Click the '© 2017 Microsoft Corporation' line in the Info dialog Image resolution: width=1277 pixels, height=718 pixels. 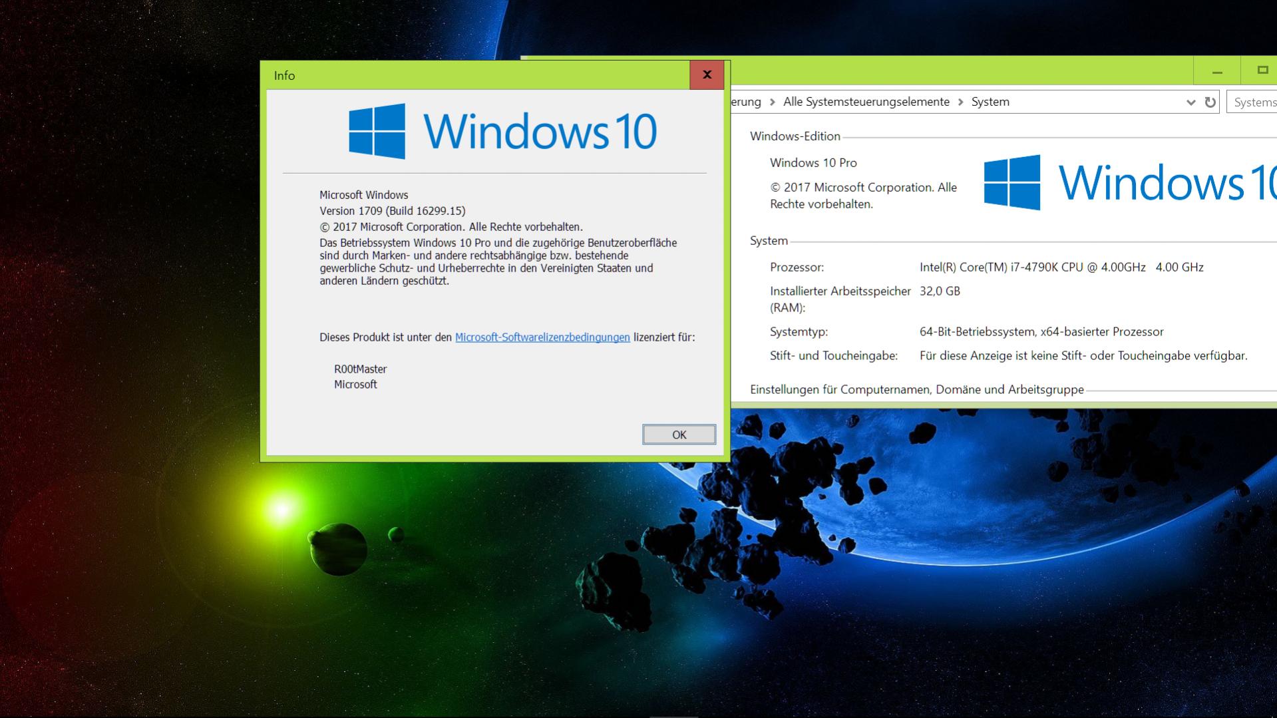pyautogui.click(x=451, y=227)
